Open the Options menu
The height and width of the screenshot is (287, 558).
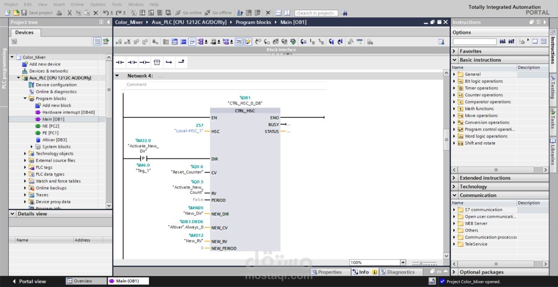98,4
